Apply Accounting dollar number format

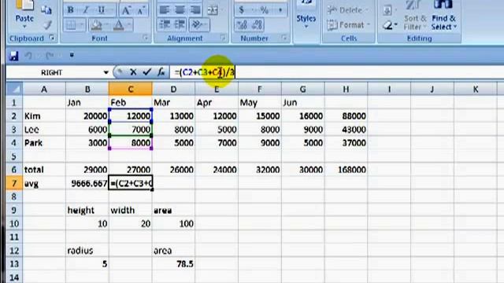point(242,10)
